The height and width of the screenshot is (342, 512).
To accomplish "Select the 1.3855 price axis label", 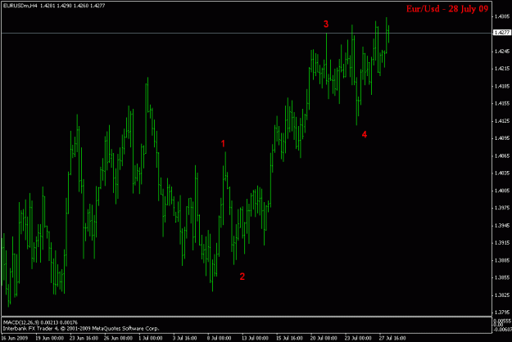I will (502, 278).
